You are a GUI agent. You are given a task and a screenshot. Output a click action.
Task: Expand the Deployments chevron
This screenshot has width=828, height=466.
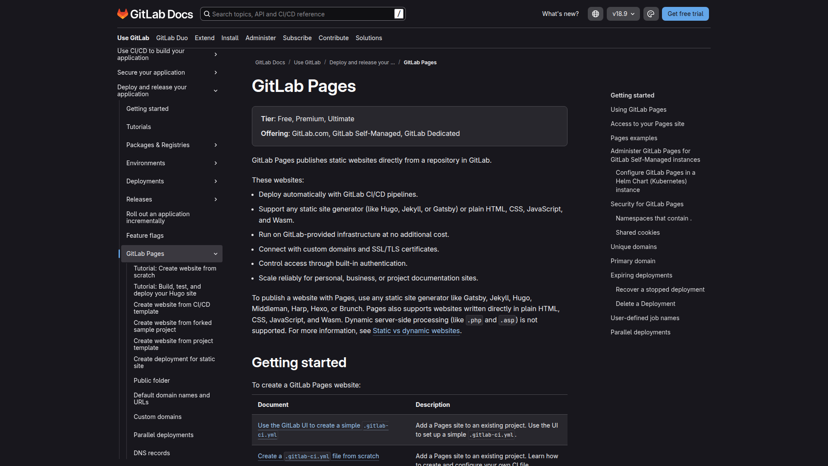click(216, 181)
